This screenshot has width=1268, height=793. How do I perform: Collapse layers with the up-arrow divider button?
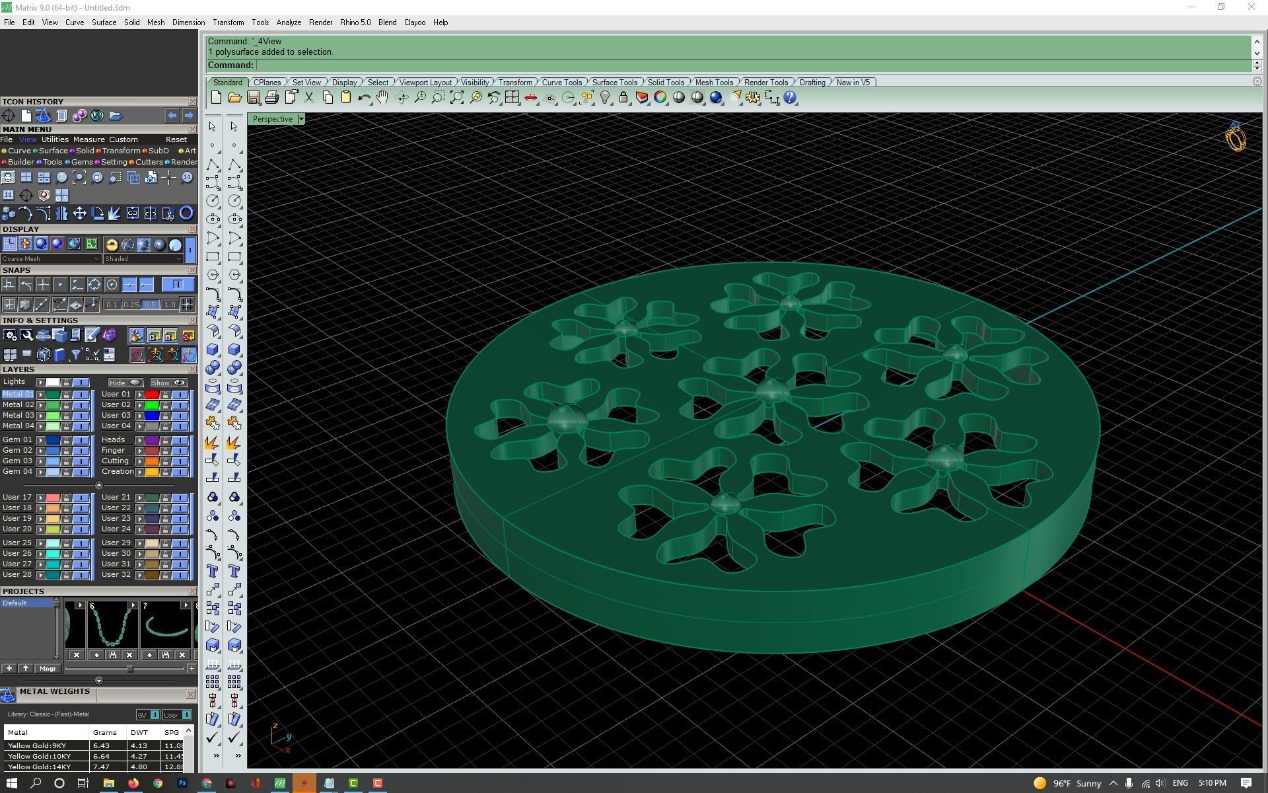tap(99, 486)
